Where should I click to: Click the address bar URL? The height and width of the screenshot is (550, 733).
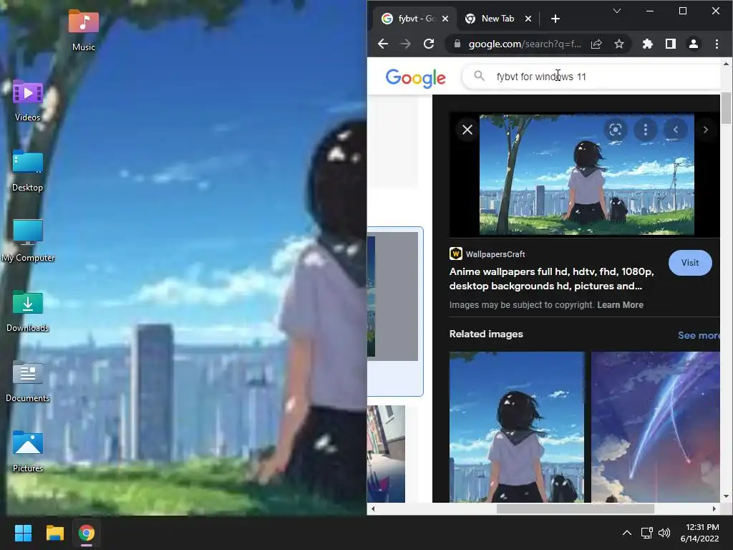coord(525,44)
